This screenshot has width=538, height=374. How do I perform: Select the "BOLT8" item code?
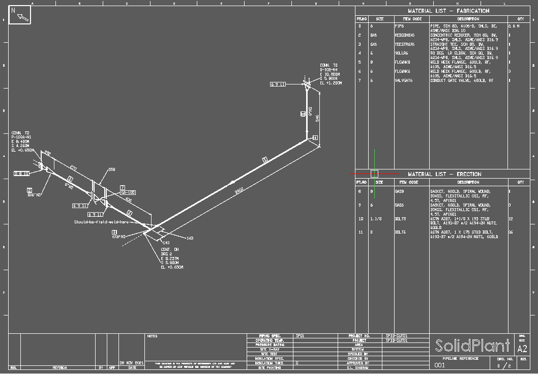(400, 219)
